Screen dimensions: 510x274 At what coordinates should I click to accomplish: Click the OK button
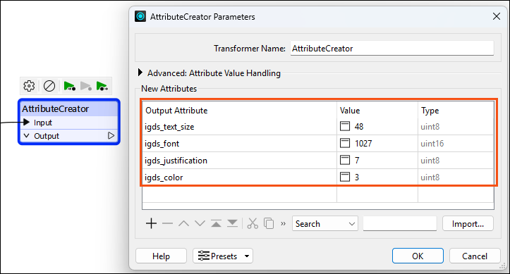[418, 256]
